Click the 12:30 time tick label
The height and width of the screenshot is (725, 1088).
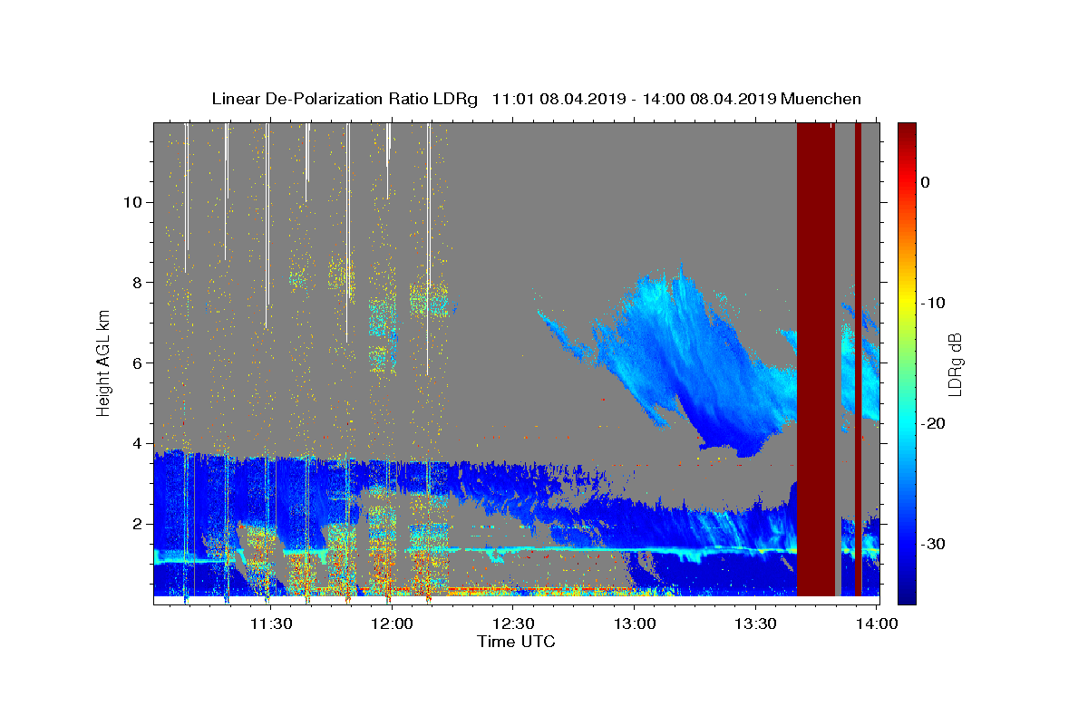513,624
